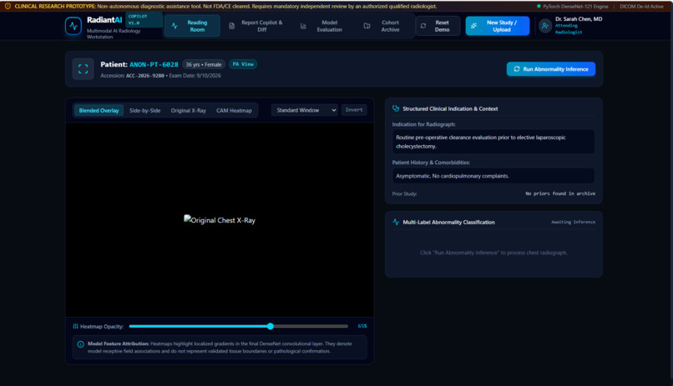673x386 pixels.
Task: Click Dr. Sarah Chen, MD name
Action: (x=579, y=19)
